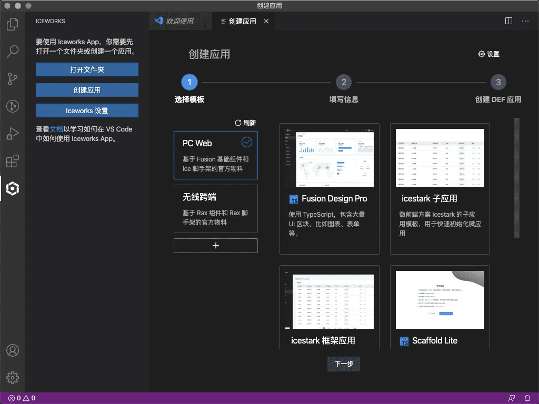Click the 创建应用 sidebar button

(87, 90)
